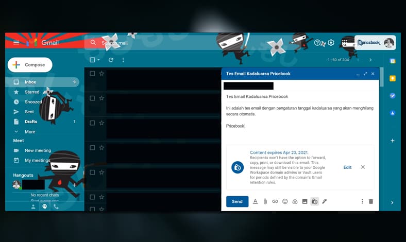Refresh the inbox

pos(111,60)
